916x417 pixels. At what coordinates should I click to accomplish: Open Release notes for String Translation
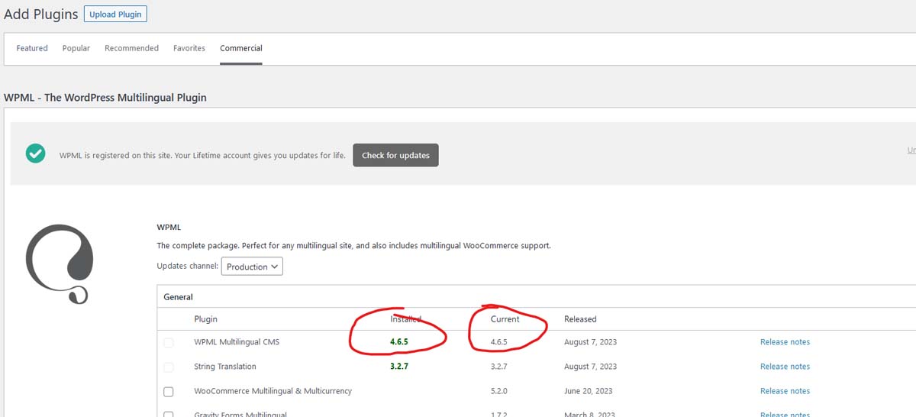click(x=785, y=367)
